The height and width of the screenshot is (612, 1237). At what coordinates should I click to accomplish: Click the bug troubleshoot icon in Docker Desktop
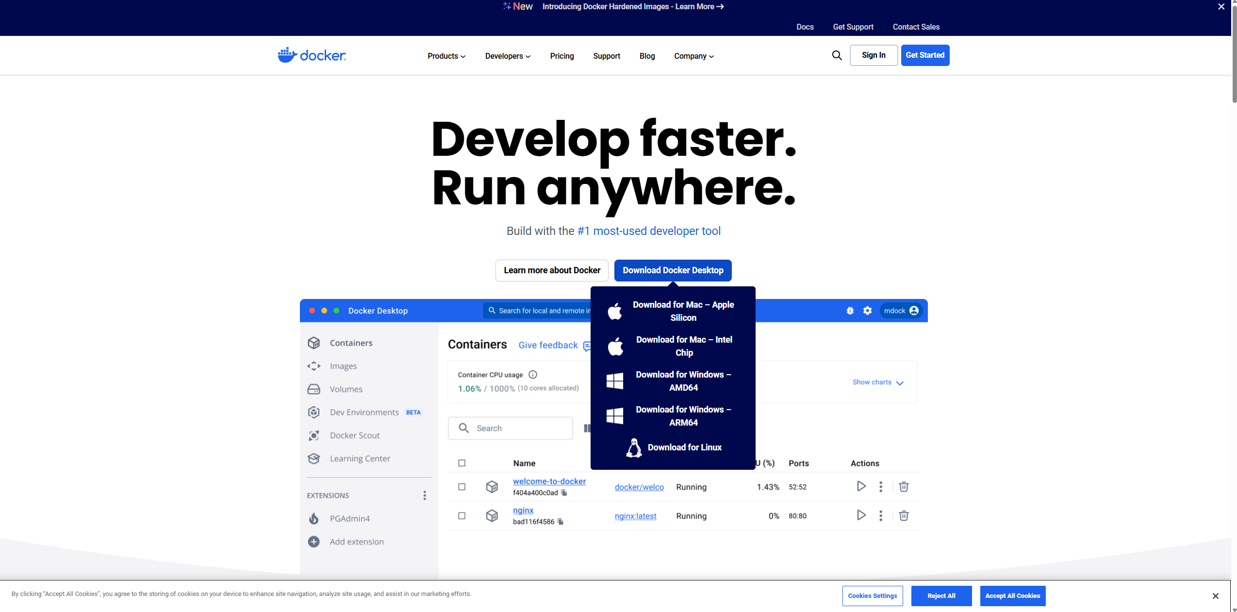pos(850,311)
